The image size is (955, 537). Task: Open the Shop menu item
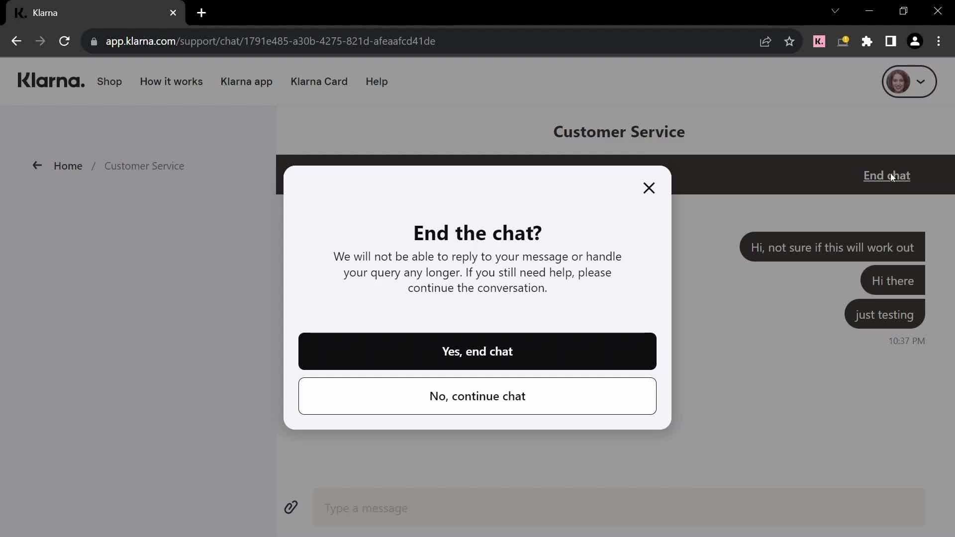[x=109, y=82]
